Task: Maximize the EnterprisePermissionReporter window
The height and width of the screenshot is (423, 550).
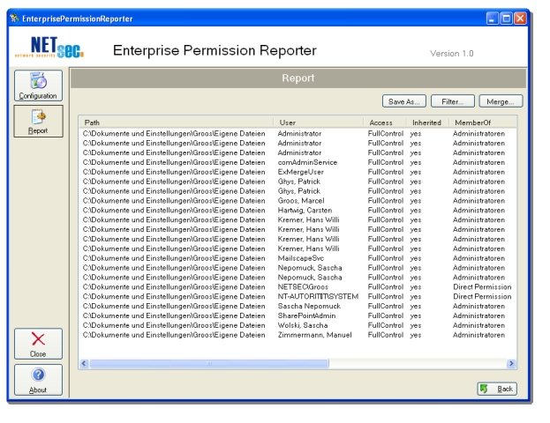Action: 506,19
